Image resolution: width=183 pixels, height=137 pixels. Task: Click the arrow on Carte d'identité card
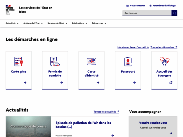coord(98,83)
